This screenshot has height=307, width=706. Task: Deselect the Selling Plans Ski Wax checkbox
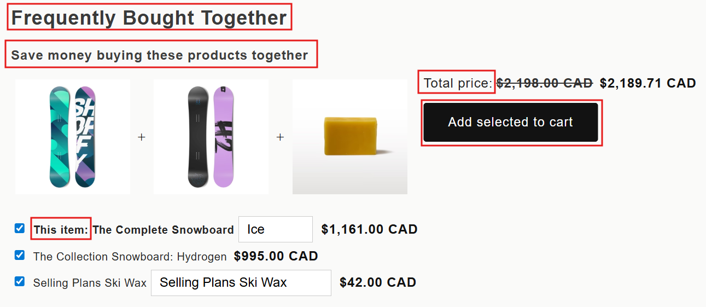20,282
